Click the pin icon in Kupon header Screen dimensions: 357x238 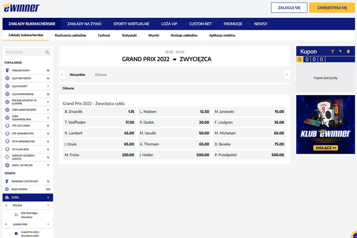tap(340, 51)
